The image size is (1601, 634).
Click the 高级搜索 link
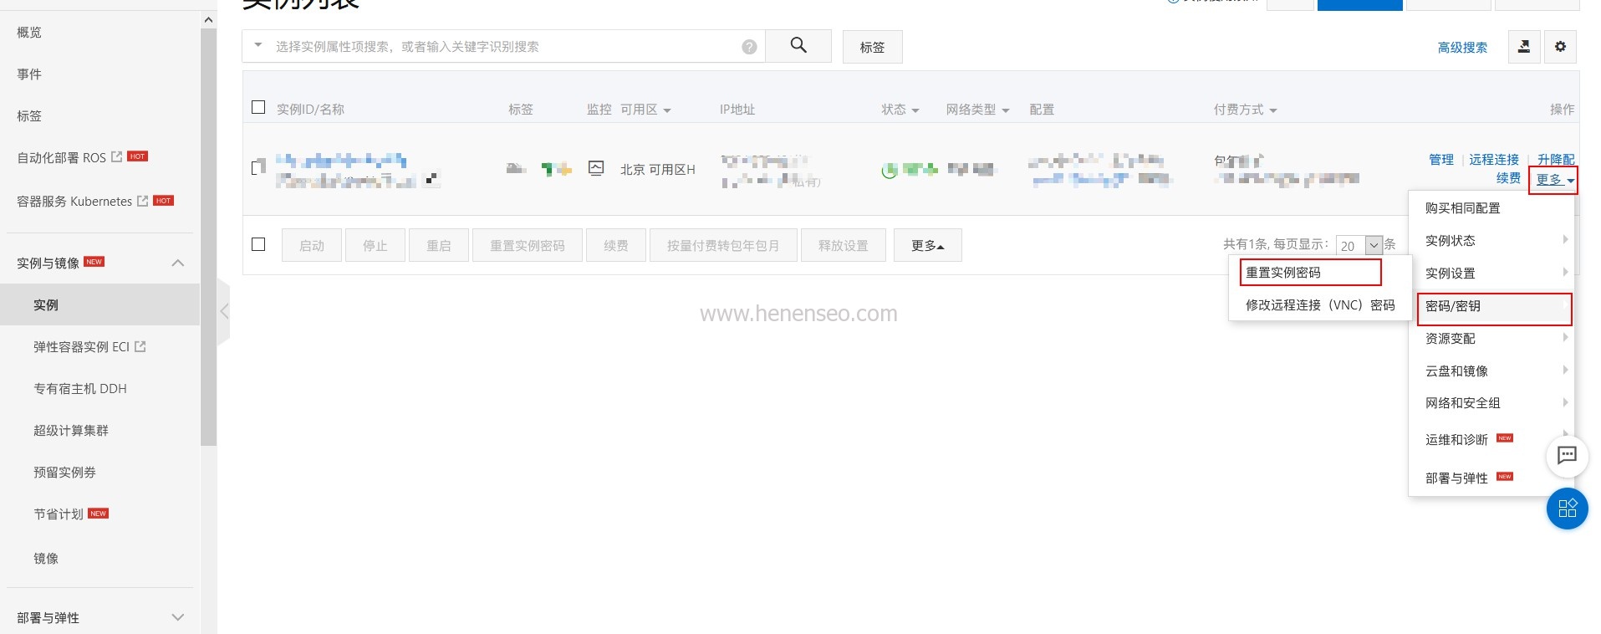pyautogui.click(x=1462, y=48)
